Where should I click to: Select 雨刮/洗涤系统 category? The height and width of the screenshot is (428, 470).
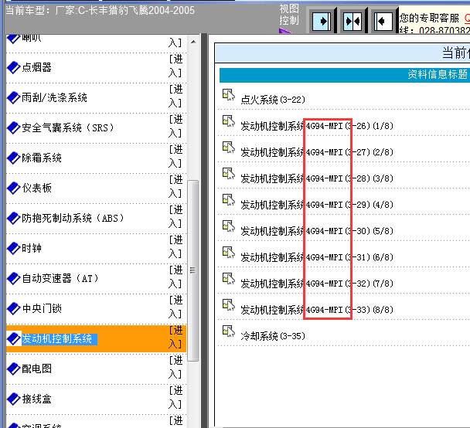pos(54,97)
